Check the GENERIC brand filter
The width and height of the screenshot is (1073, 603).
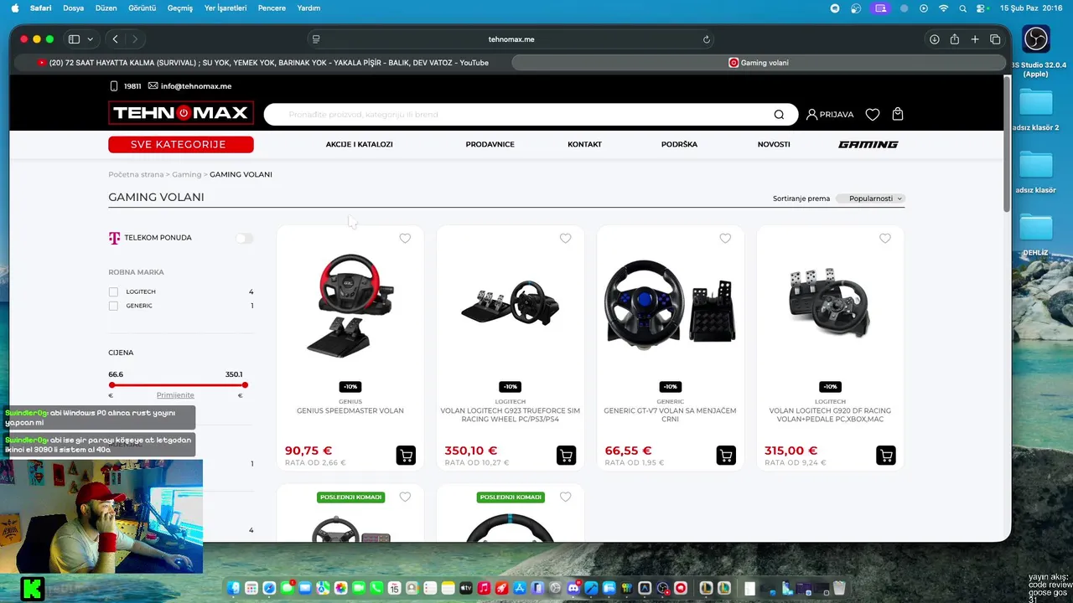[x=113, y=306]
